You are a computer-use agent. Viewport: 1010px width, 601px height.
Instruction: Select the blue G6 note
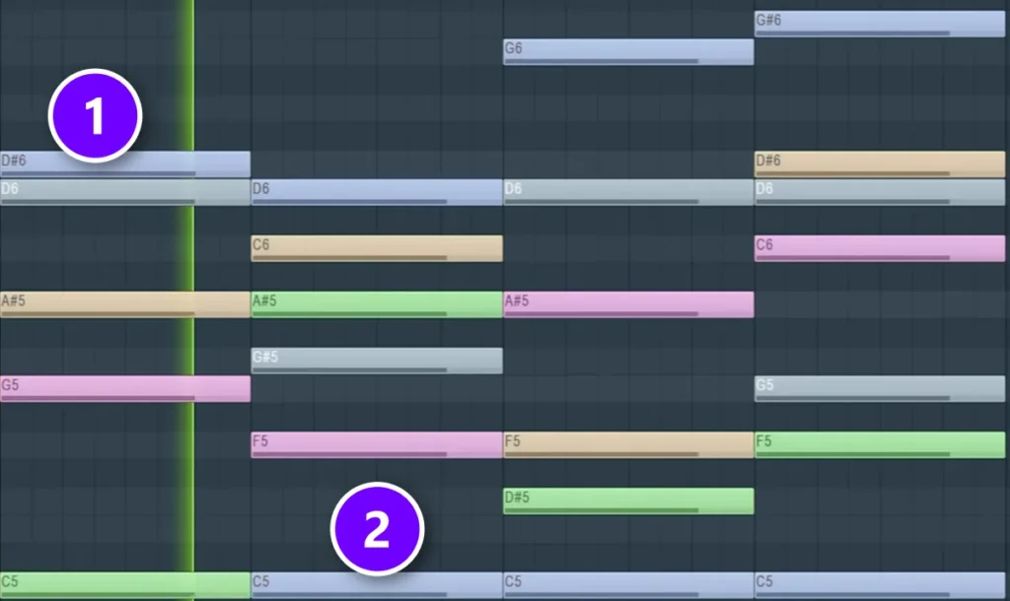click(628, 51)
